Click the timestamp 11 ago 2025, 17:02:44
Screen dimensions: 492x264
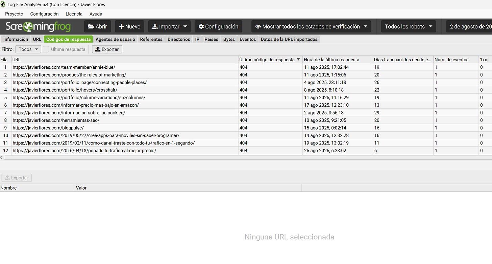click(x=326, y=67)
